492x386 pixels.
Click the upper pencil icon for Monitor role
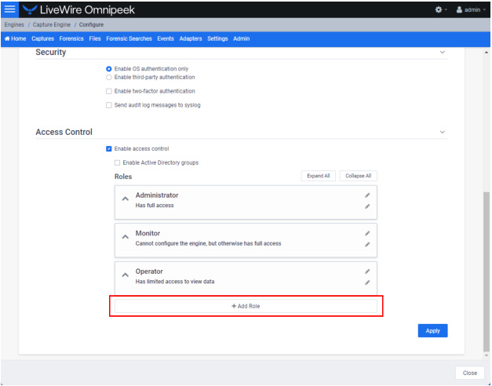367,233
